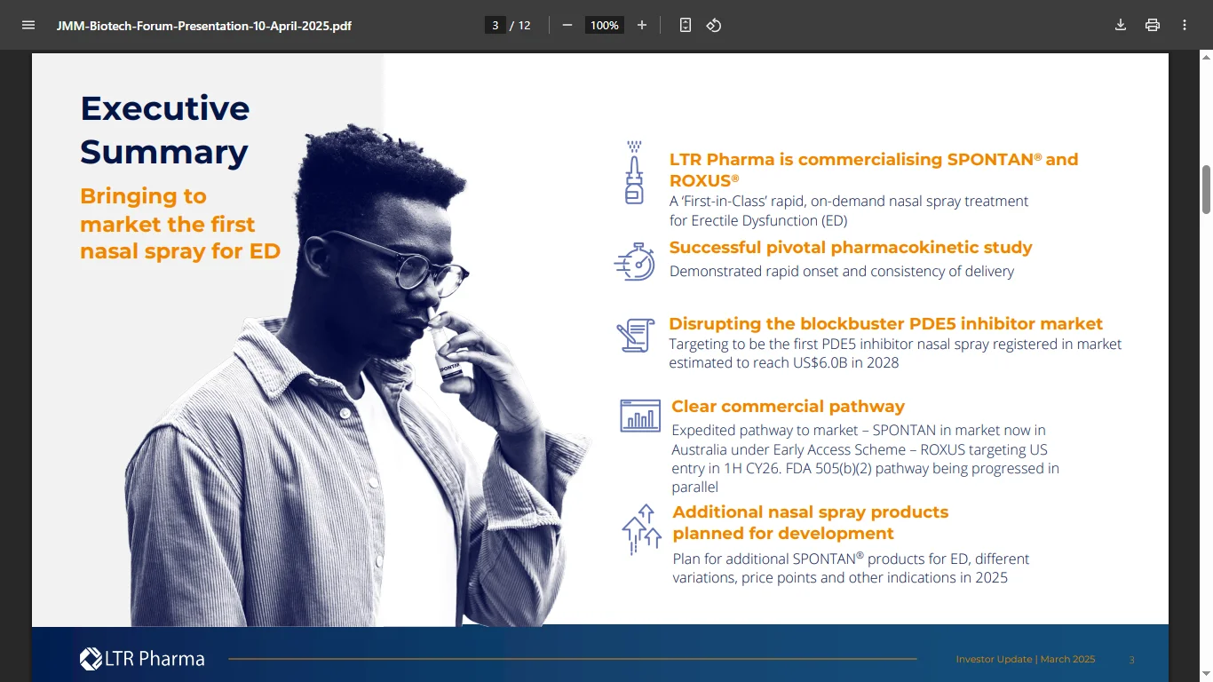
Task: Click 'Investor Update | March 2025' footer text
Action: pyautogui.click(x=1026, y=660)
